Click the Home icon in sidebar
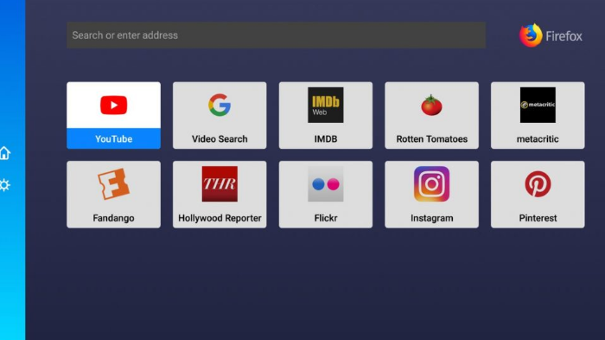 tap(4, 153)
